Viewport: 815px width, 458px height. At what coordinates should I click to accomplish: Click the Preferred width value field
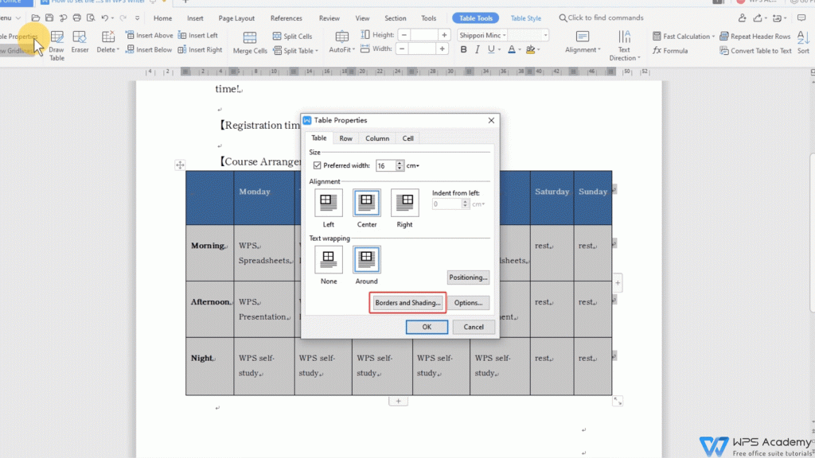pos(386,165)
